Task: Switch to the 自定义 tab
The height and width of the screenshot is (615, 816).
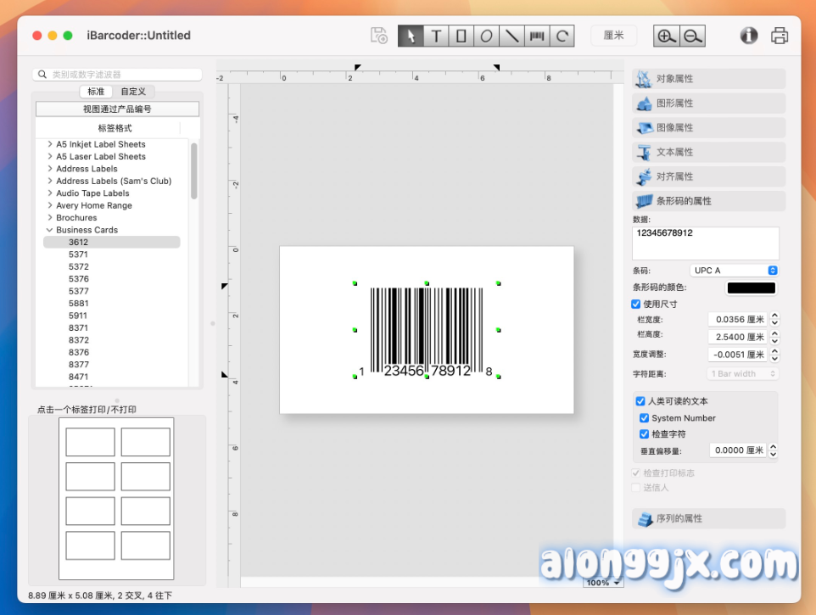Action: tap(133, 92)
